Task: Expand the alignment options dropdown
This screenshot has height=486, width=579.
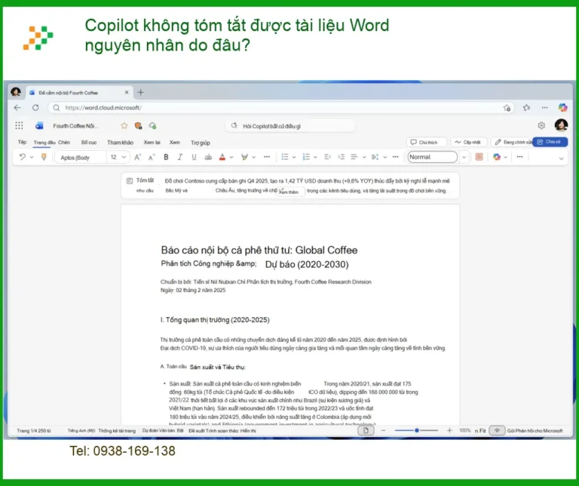Action: click(x=364, y=157)
